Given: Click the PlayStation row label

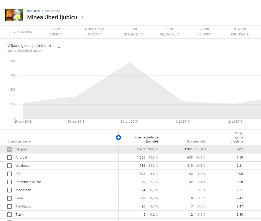Looking at the screenshot, I should pos(24,206).
